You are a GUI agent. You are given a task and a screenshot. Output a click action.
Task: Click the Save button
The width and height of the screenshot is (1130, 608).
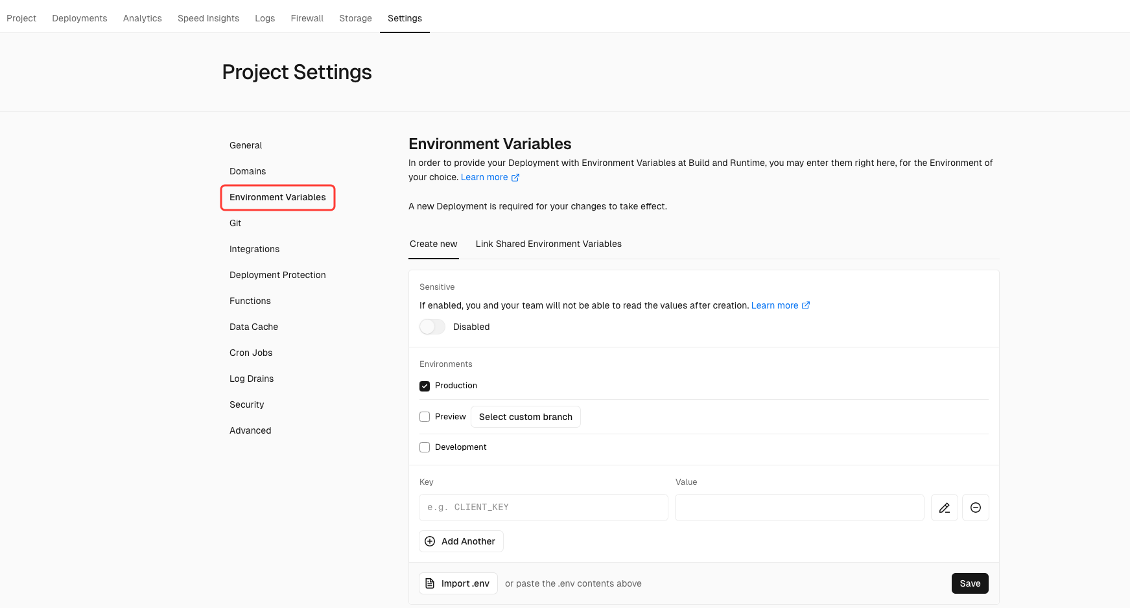tap(969, 583)
